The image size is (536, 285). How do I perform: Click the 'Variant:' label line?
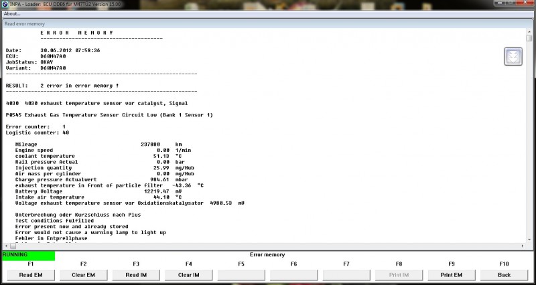36,68
